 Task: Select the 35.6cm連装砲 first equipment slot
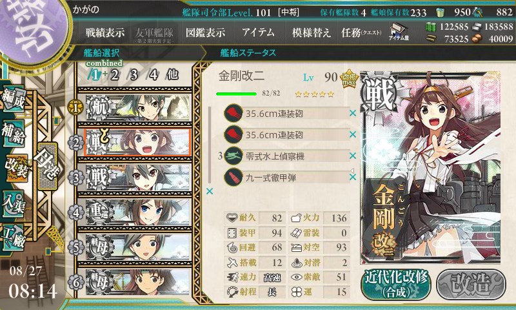[x=286, y=114]
